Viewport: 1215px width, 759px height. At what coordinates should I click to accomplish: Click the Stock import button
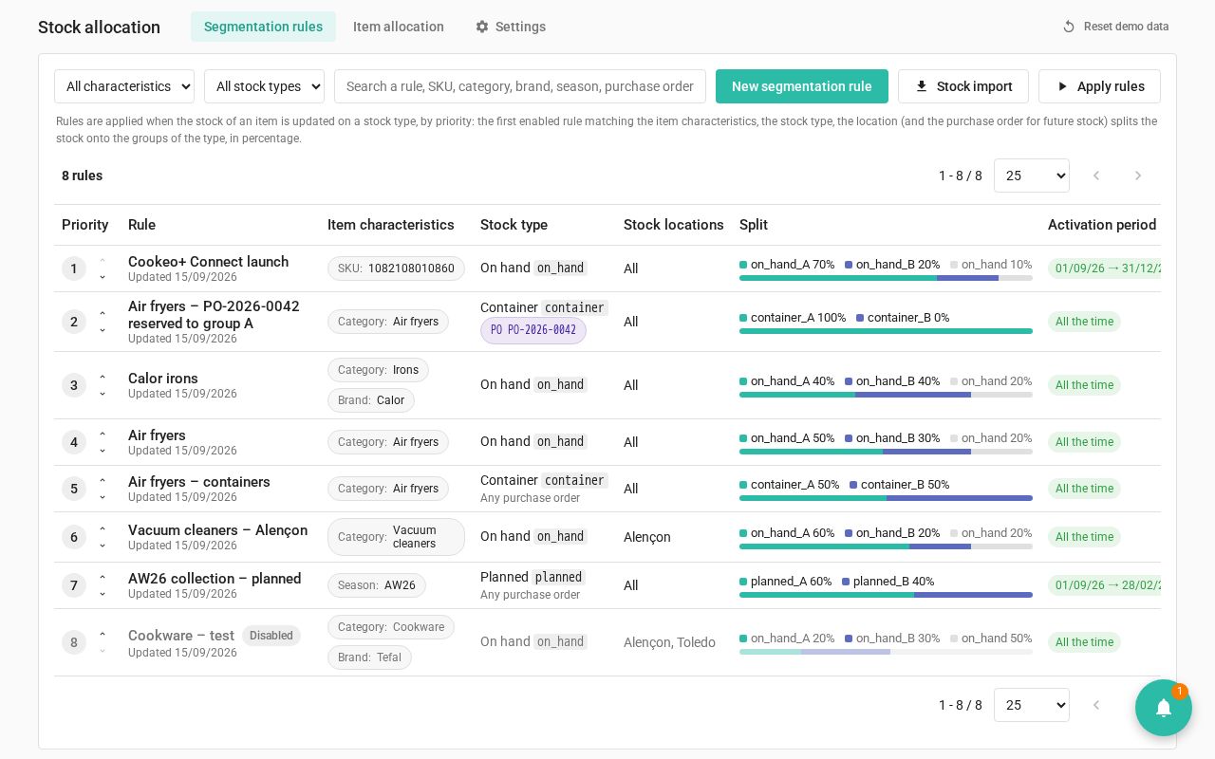coord(963,86)
